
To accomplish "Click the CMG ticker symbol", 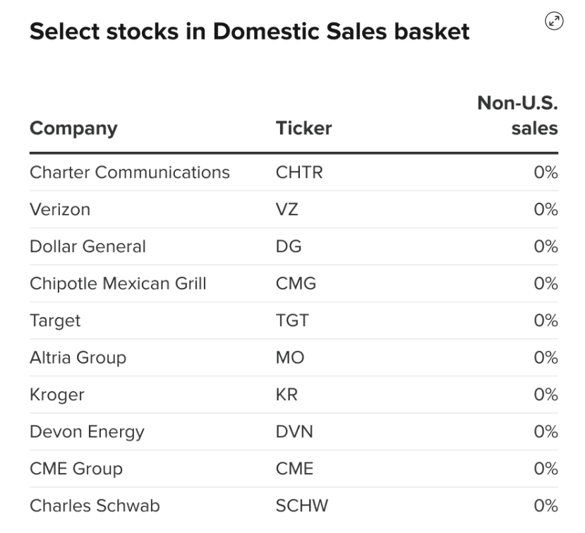I will (x=296, y=284).
